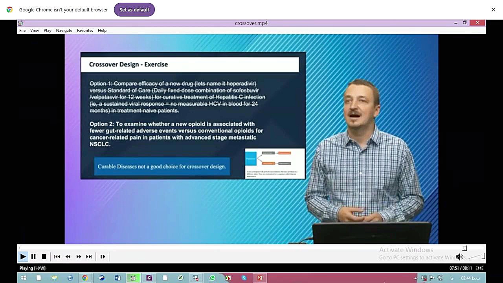Open Skype from the taskbar
Viewport: 503px width, 283px height.
(x=244, y=278)
